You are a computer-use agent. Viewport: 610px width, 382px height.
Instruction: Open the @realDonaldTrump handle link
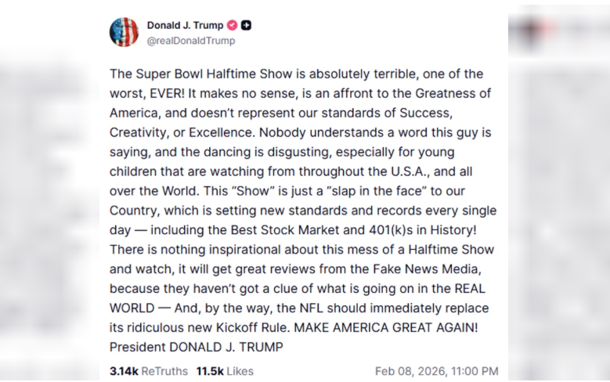tap(190, 40)
